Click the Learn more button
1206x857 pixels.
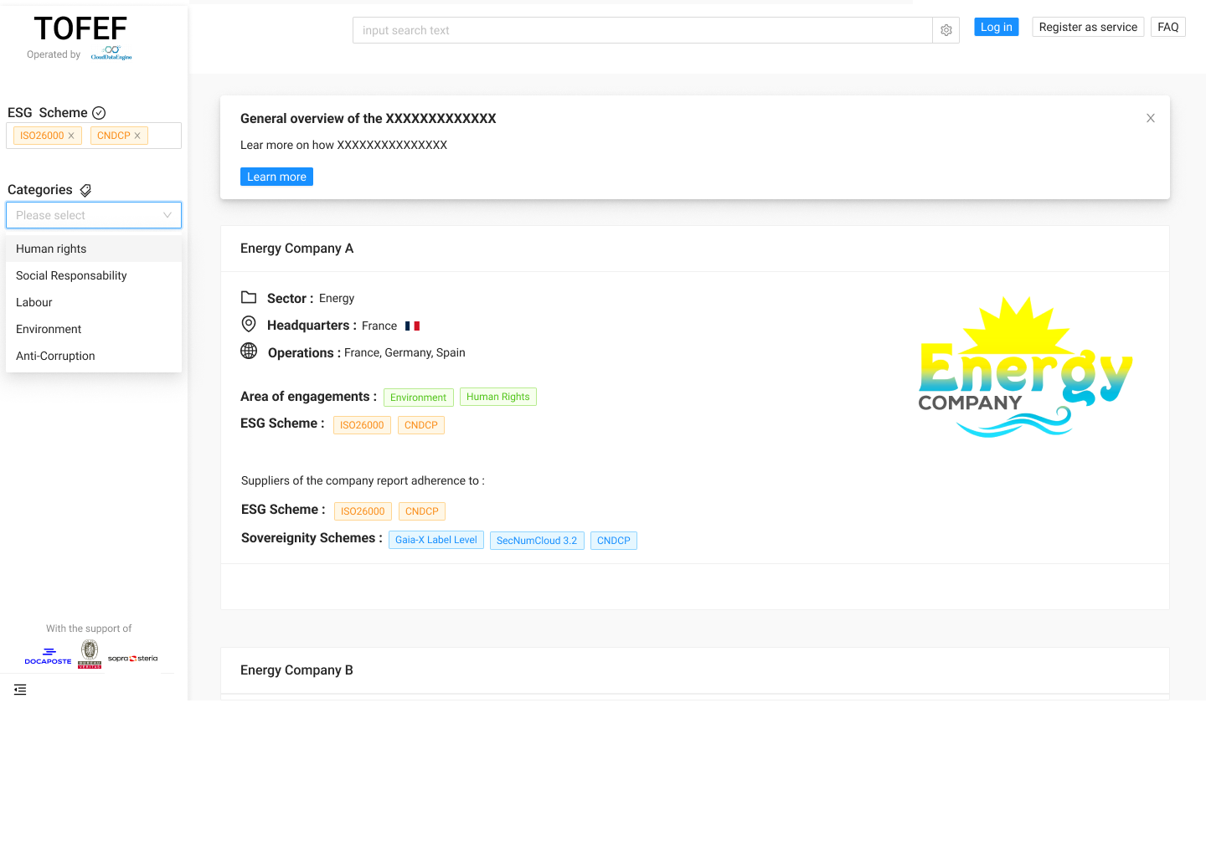[x=276, y=177]
